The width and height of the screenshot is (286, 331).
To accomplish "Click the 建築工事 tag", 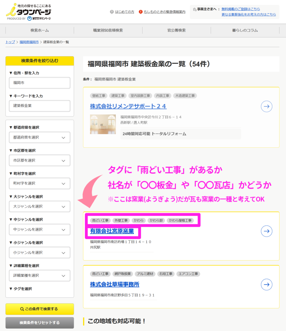I will tap(118, 96).
